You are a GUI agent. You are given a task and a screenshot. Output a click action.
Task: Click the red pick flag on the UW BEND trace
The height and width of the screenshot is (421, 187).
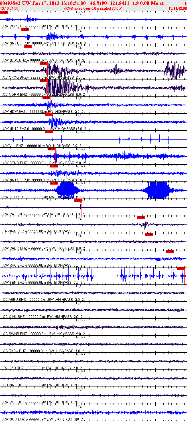pyautogui.click(x=51, y=149)
